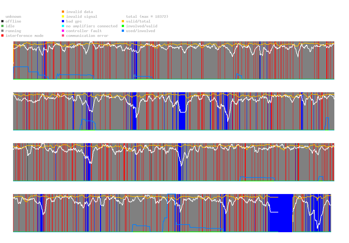Image resolution: width=349 pixels, height=243 pixels.
Task: Select the "controller fault" legend label
Action: point(84,31)
